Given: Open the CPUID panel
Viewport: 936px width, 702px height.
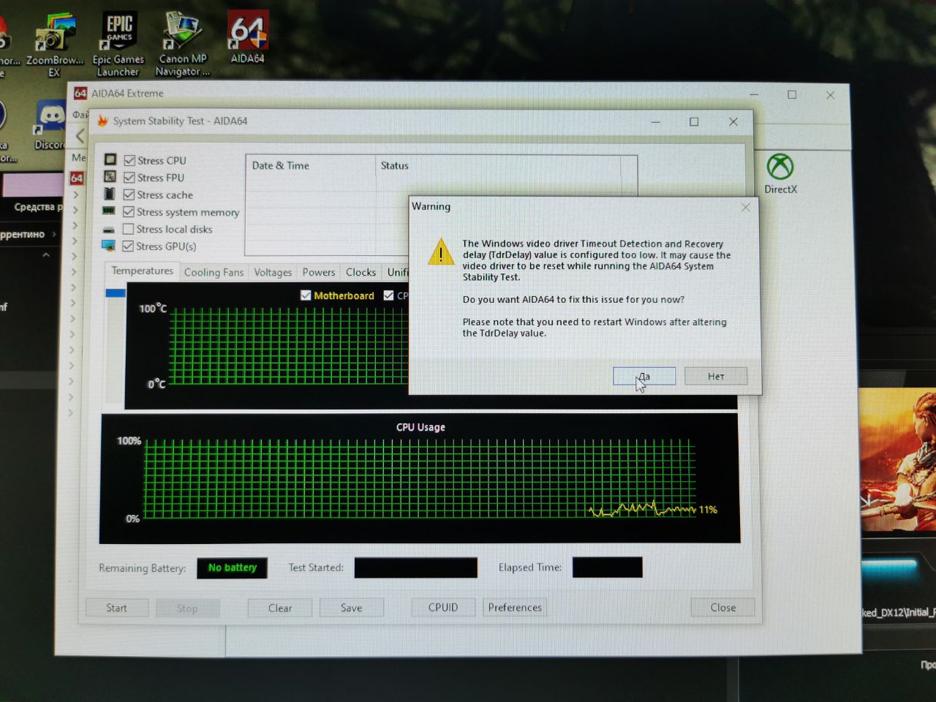Looking at the screenshot, I should click(x=443, y=607).
